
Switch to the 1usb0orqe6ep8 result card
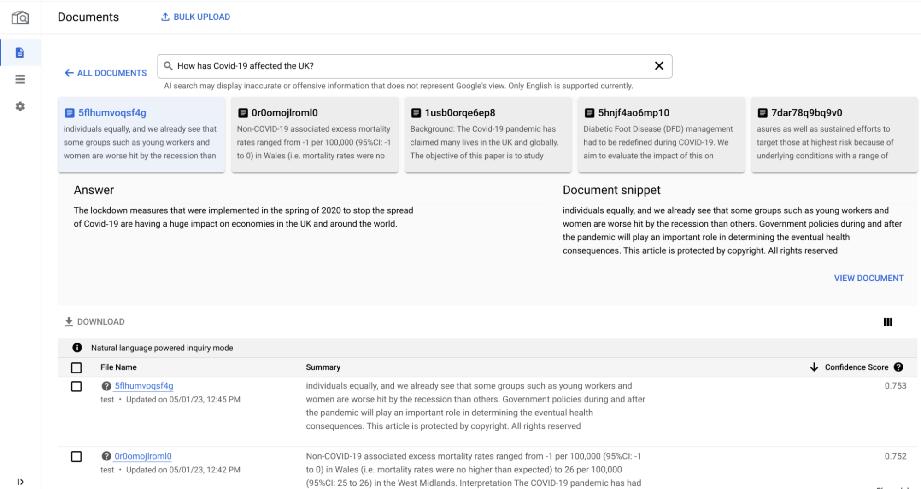tap(488, 134)
